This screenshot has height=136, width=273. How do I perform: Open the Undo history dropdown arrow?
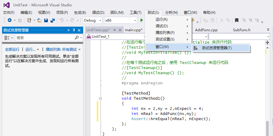(67, 20)
